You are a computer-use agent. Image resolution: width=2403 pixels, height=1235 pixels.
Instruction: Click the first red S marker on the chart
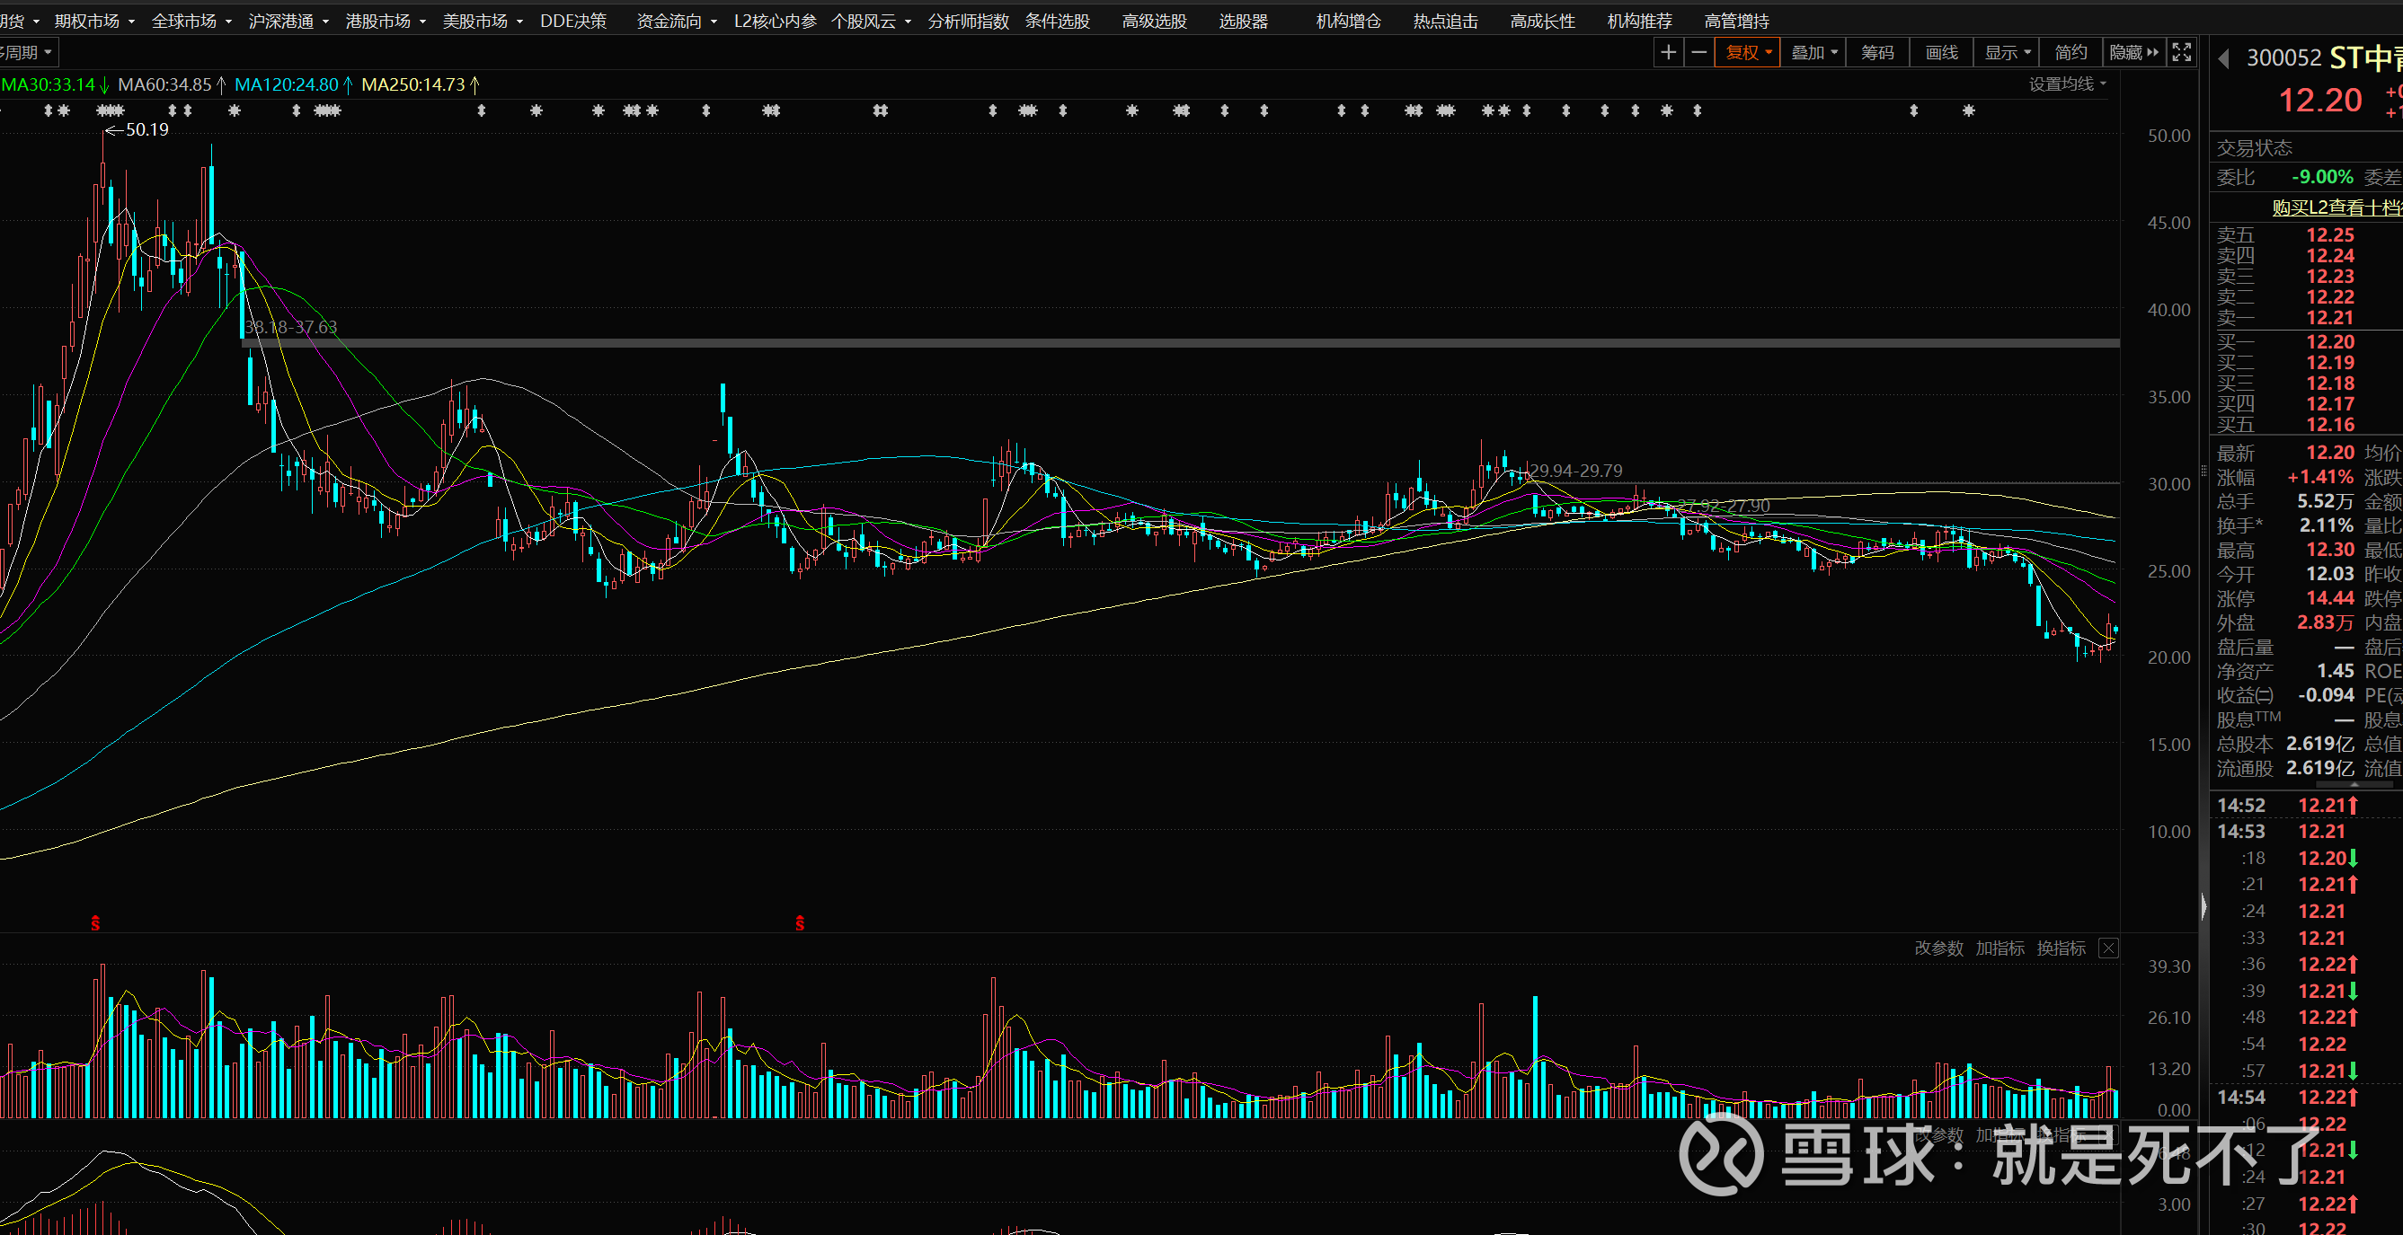click(95, 922)
